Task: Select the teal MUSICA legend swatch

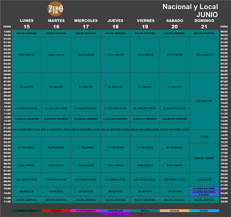Action: point(145,210)
